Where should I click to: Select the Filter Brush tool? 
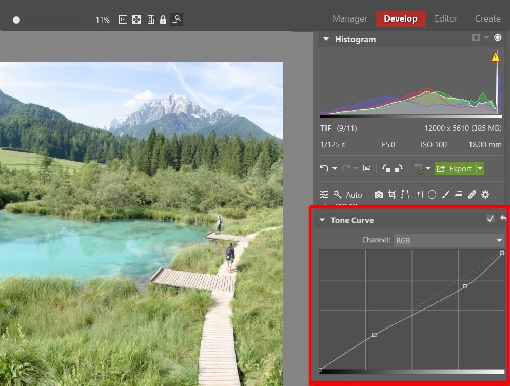click(445, 195)
